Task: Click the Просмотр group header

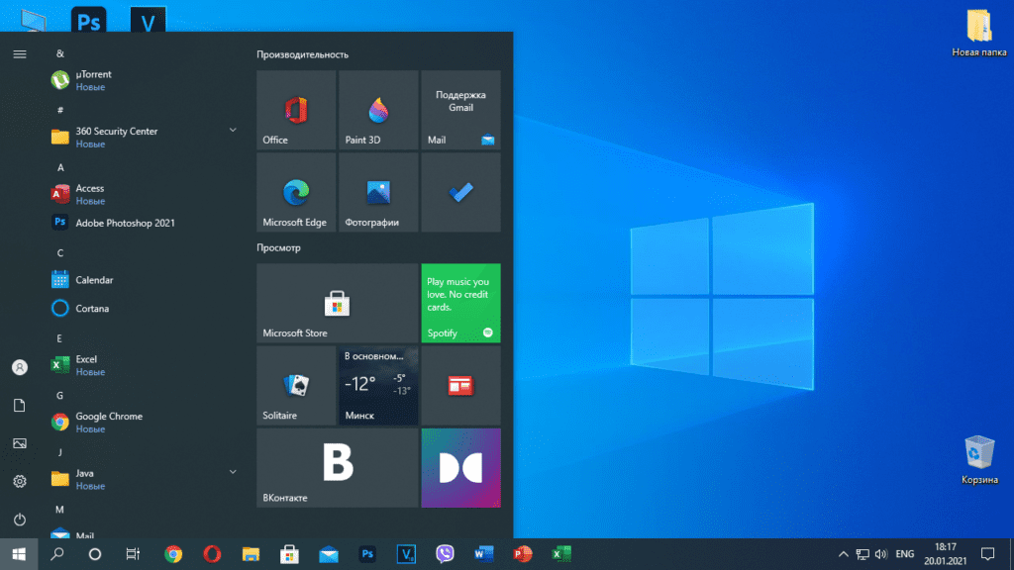Action: 278,247
